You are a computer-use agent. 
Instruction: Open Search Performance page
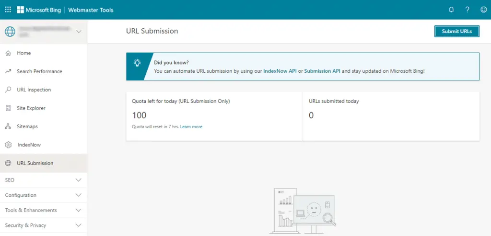[44, 71]
